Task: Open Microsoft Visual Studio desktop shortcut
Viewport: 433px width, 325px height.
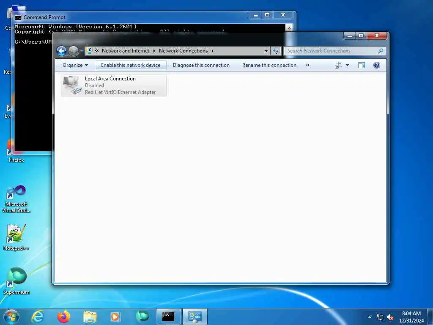Action: (x=16, y=199)
